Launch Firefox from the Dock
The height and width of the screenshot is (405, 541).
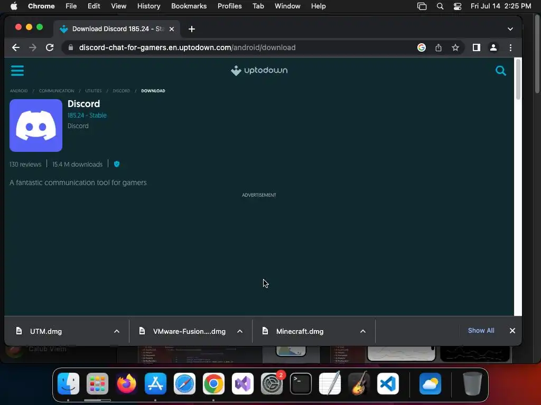coord(126,383)
